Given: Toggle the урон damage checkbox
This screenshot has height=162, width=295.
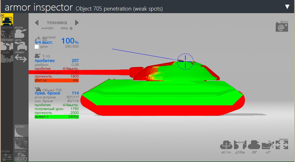Looking at the screenshot, I should [x=37, y=47].
